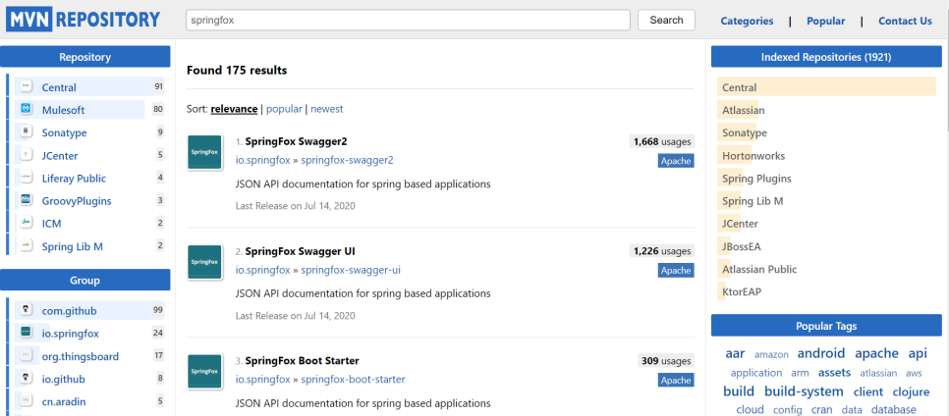Click the io.springfox group icon
Viewport: 949px width, 416px height.
pos(26,333)
